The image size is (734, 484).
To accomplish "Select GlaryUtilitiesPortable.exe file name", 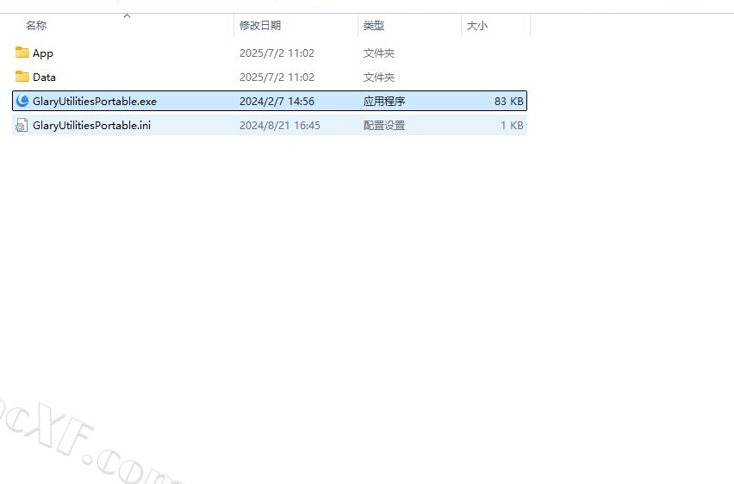I will pos(95,102).
